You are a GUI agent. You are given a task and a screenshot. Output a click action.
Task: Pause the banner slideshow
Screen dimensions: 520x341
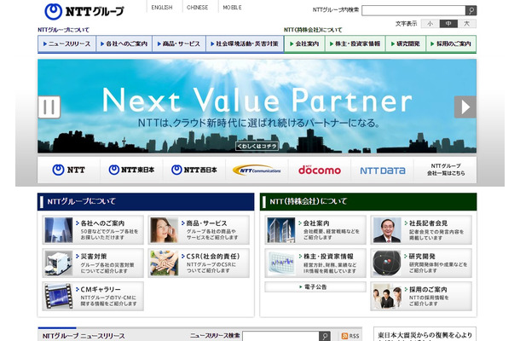(49, 107)
